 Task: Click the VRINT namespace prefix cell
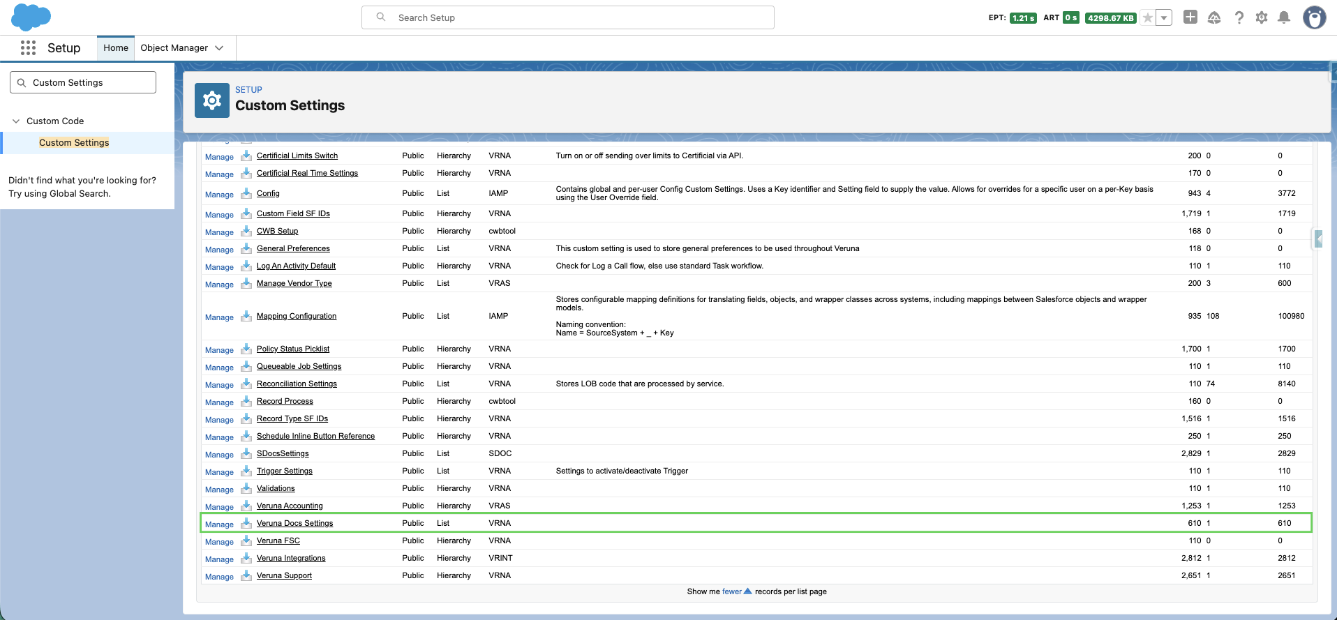[500, 558]
